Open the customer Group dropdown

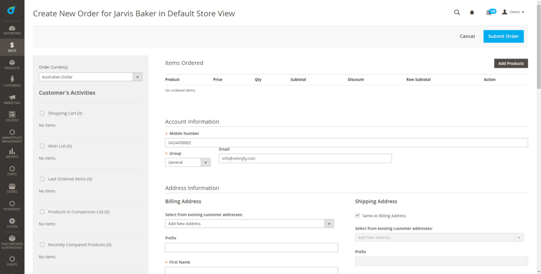point(188,162)
